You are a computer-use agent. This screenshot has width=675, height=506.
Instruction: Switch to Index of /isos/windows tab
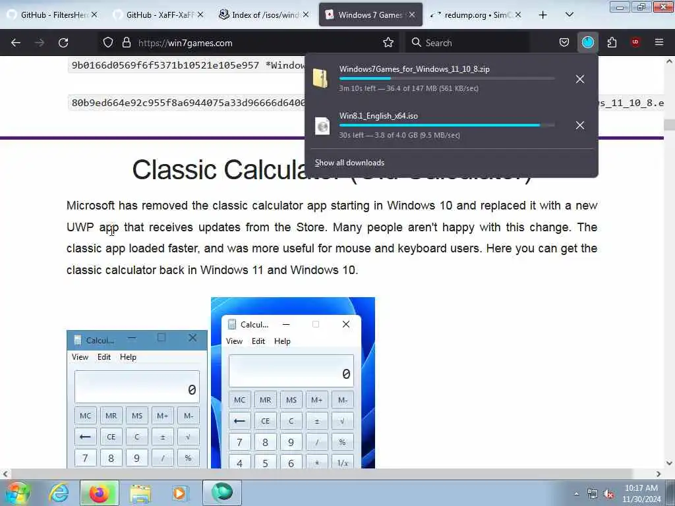tap(264, 15)
